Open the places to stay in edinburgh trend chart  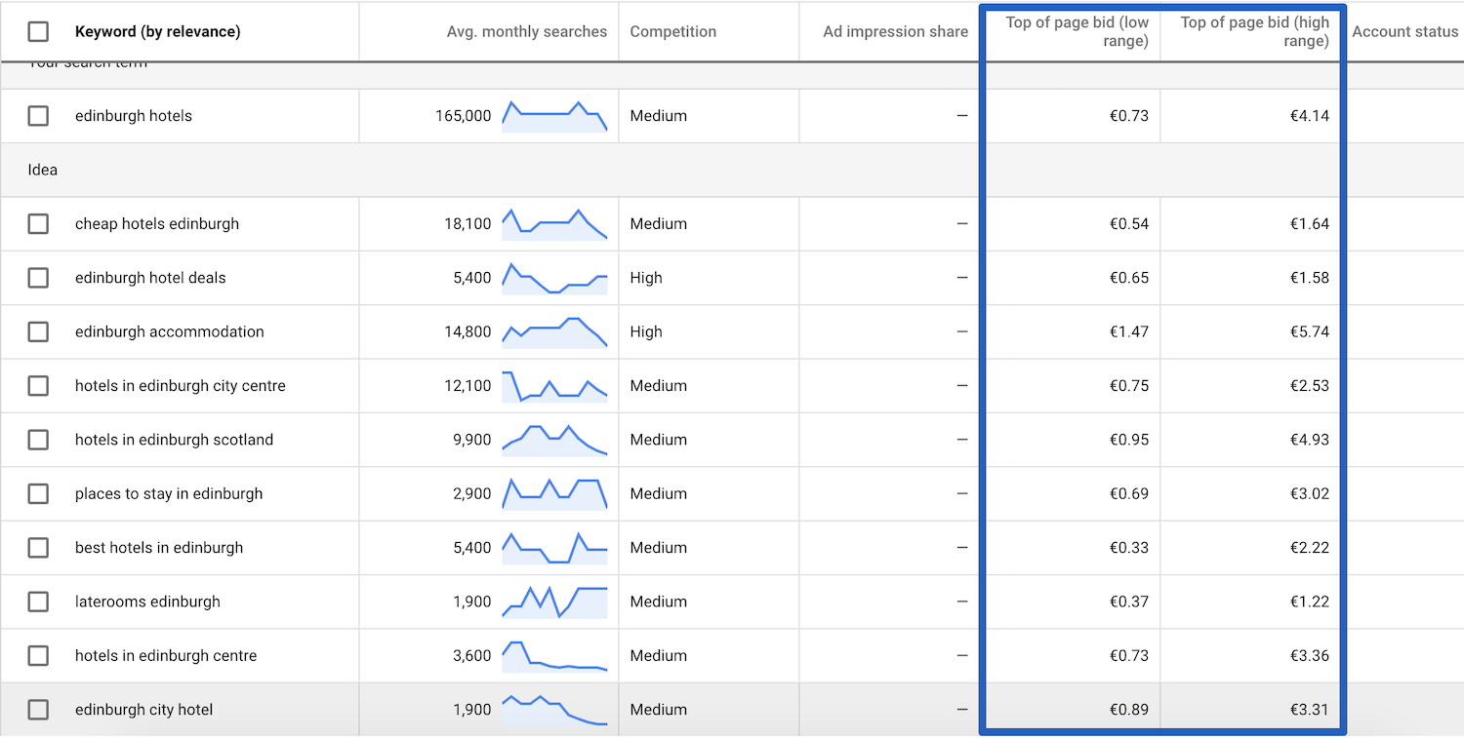[x=554, y=494]
